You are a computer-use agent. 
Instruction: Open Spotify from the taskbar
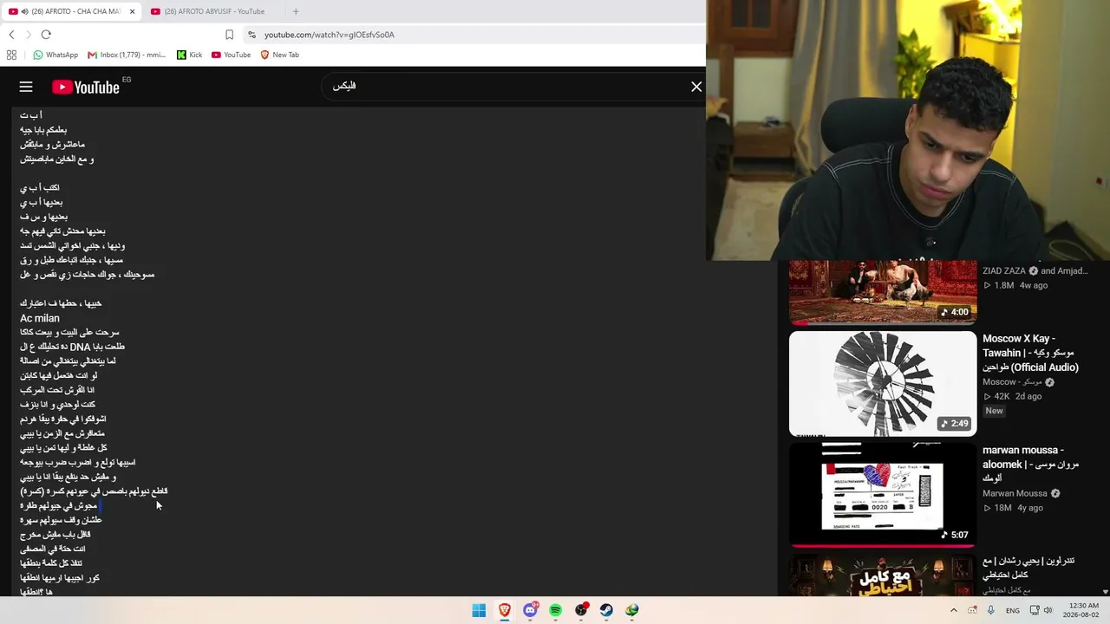click(555, 610)
